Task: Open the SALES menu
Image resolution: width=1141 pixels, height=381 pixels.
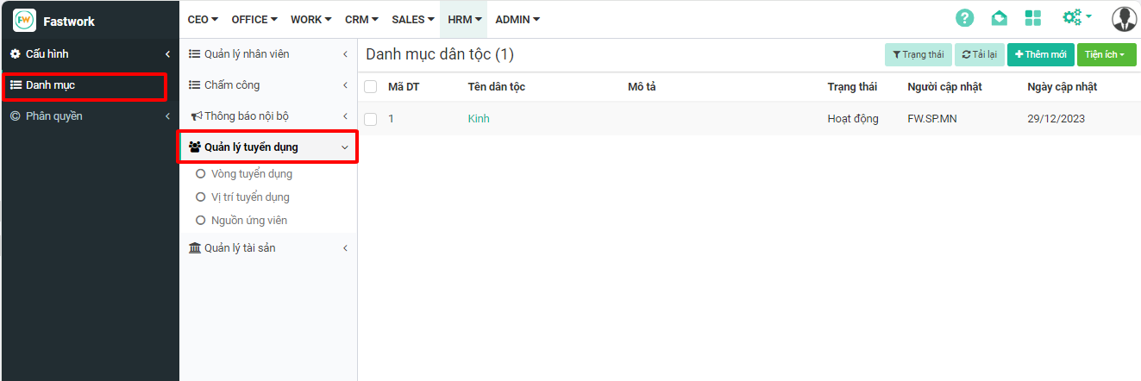Action: [x=413, y=19]
